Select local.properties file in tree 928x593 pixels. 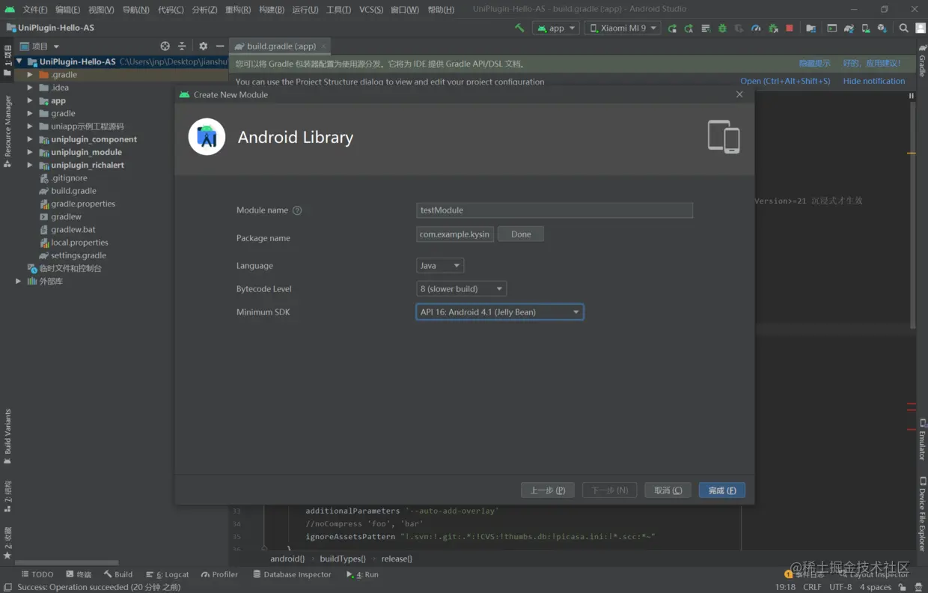point(79,243)
